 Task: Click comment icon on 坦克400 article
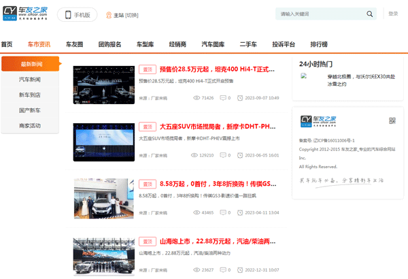point(223,98)
